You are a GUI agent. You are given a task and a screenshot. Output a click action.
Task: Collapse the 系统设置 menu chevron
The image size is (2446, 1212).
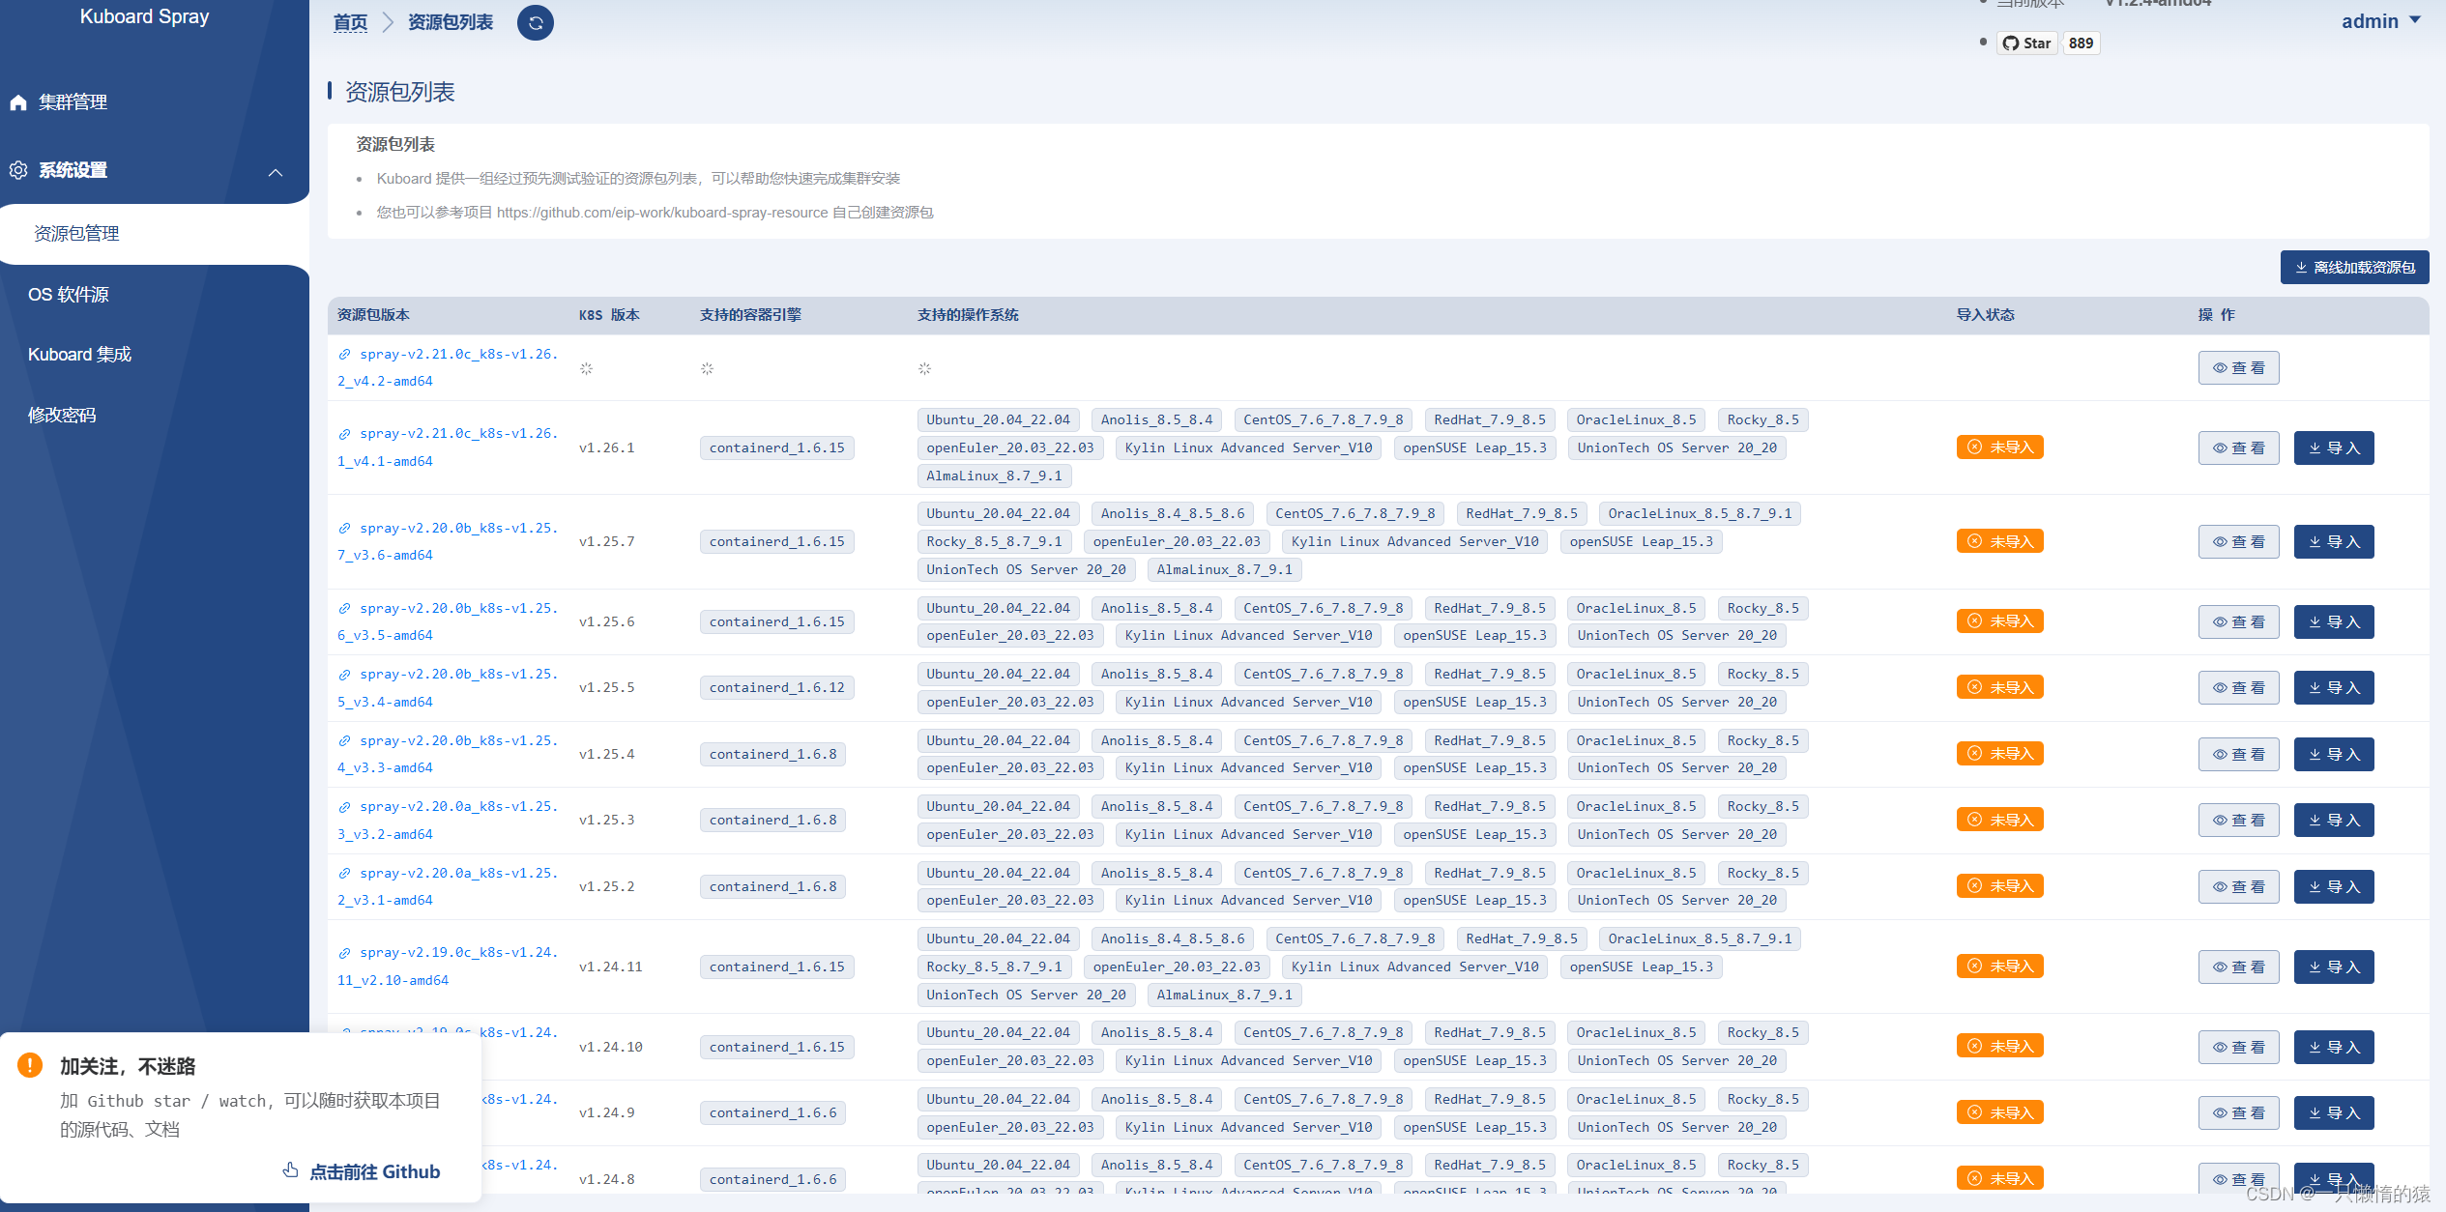[x=276, y=172]
